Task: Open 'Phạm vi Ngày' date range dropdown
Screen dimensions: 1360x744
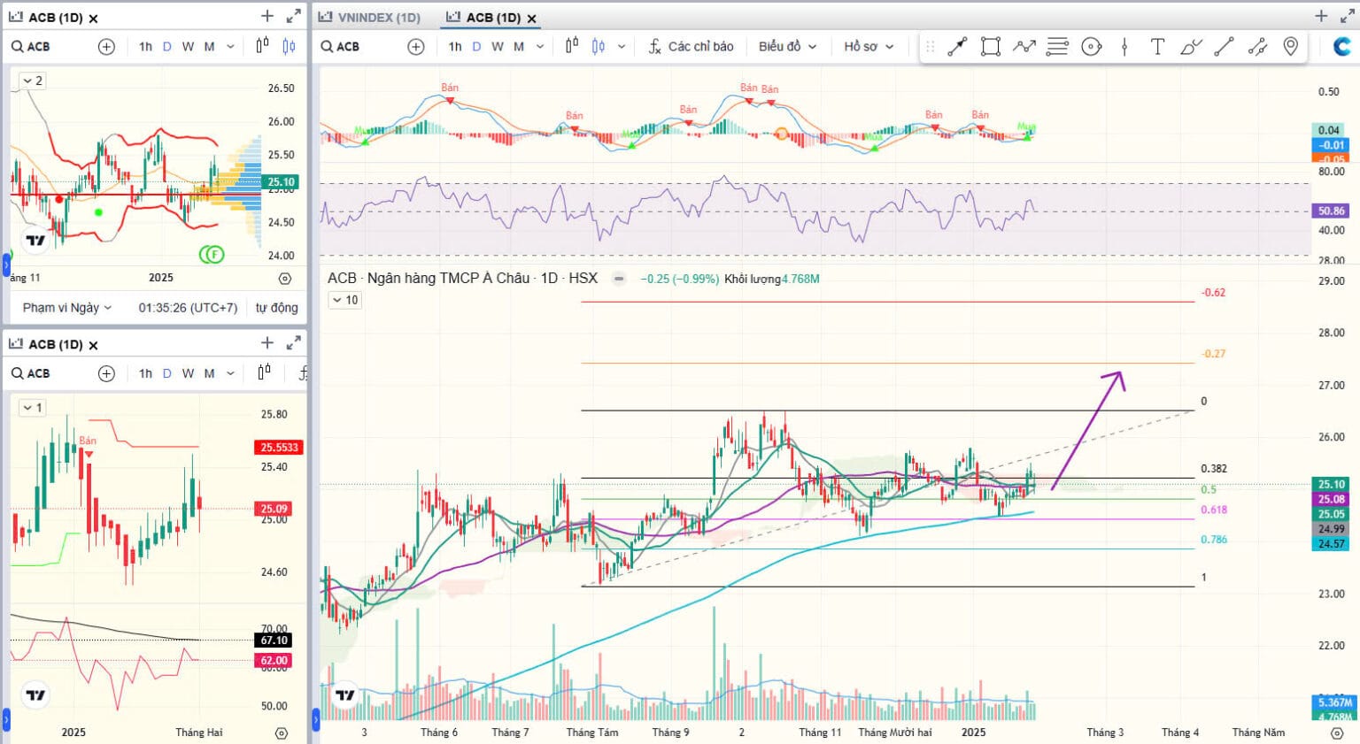Action: 67,308
